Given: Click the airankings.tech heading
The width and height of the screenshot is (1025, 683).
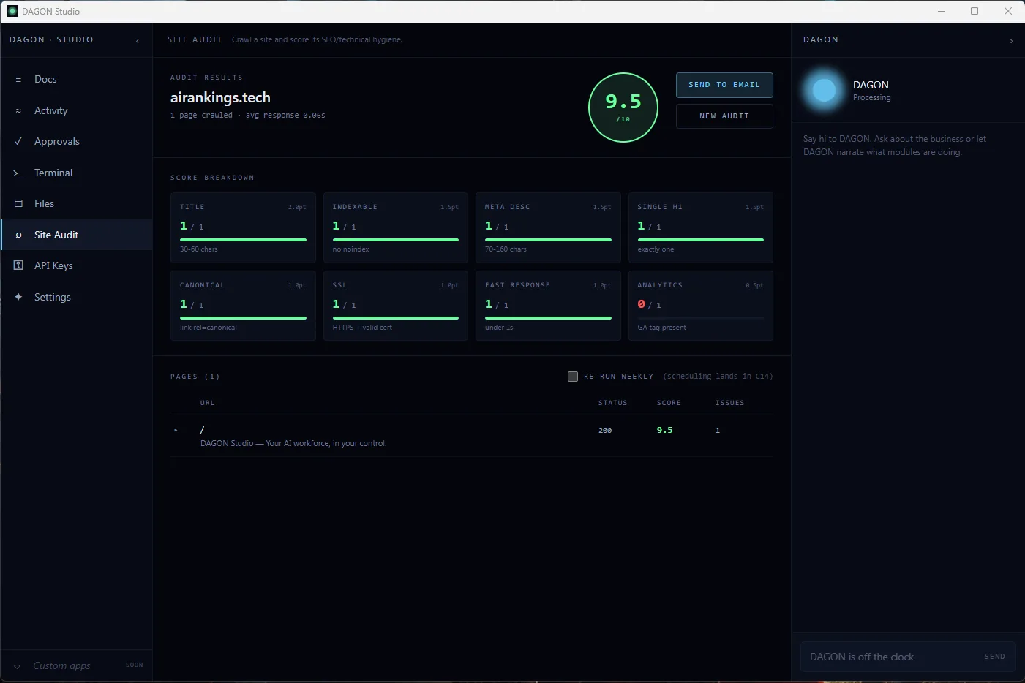Looking at the screenshot, I should coord(220,98).
